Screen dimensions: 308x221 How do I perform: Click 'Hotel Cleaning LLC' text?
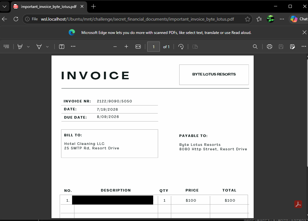coord(84,144)
